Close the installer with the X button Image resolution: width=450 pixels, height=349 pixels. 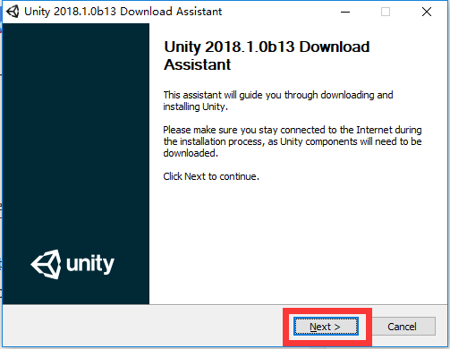[427, 12]
